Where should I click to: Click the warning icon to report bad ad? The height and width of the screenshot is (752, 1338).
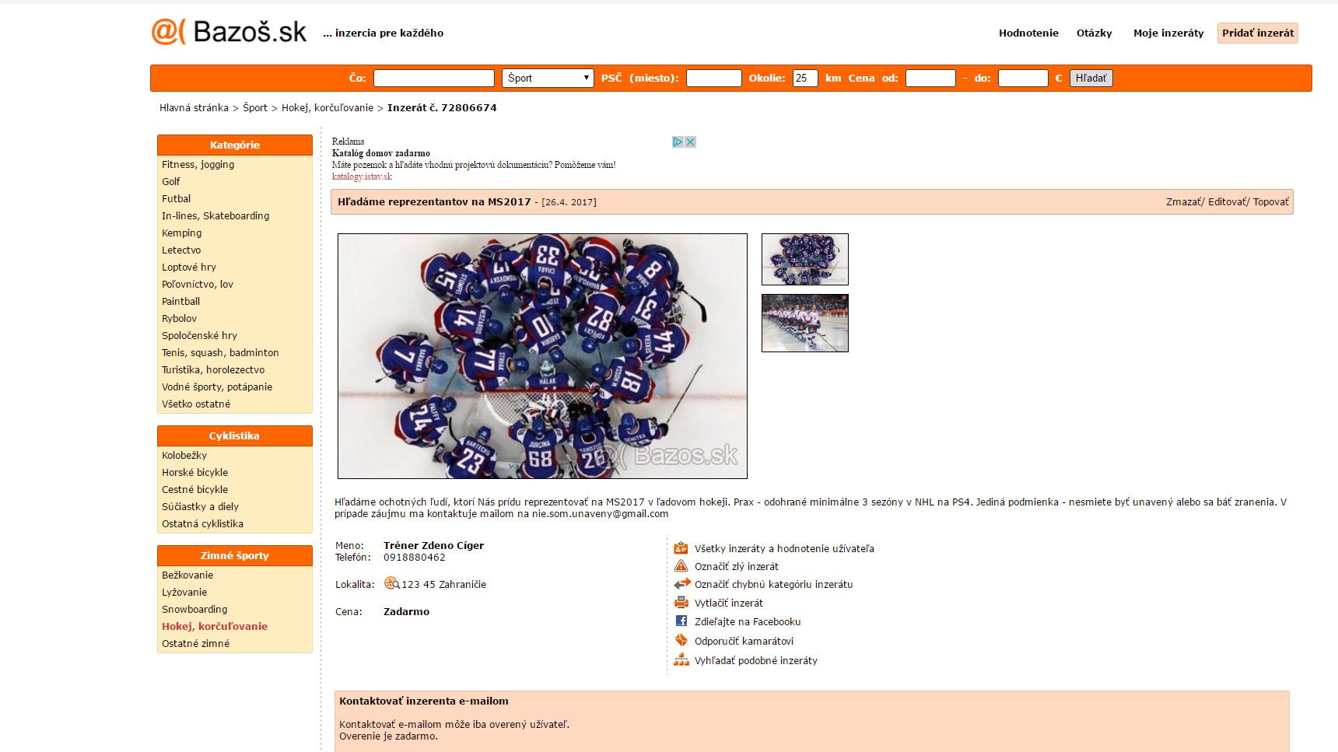coord(681,566)
